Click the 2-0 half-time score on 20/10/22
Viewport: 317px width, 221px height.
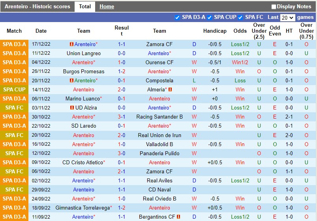pyautogui.click(x=289, y=135)
